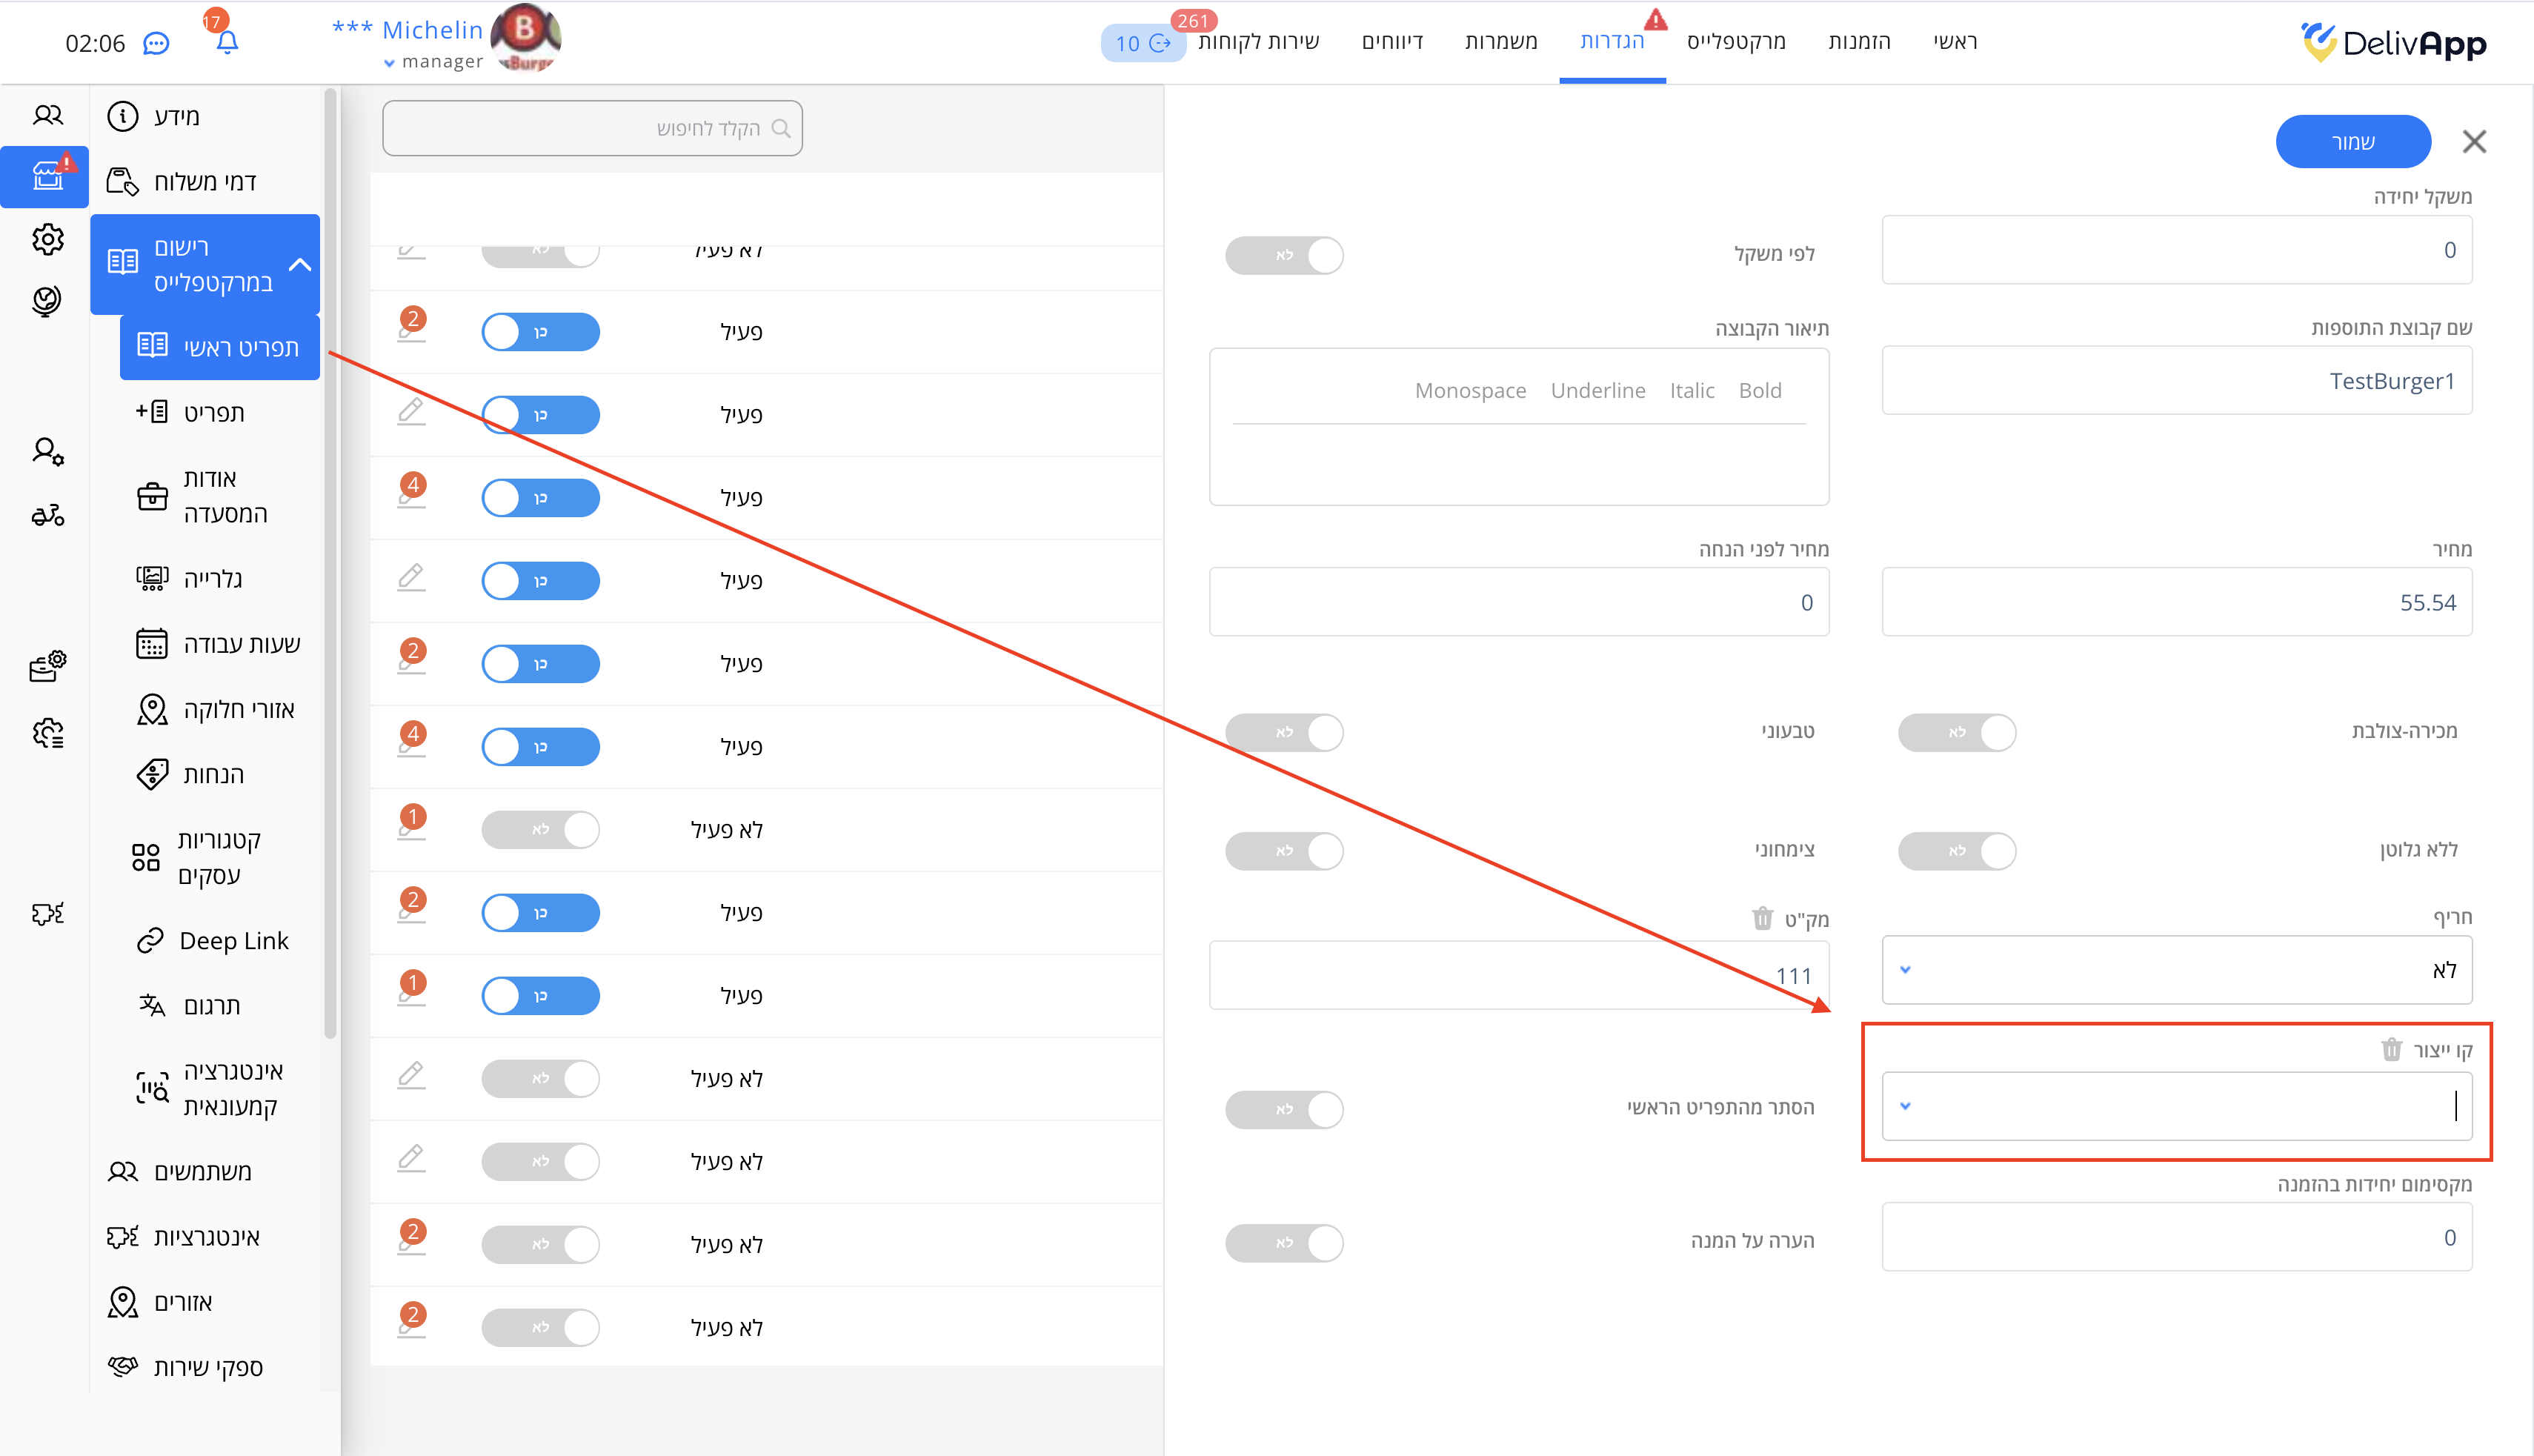2534x1456 pixels.
Task: Collapse the רישום במרקטפלייס section
Action: (x=300, y=264)
